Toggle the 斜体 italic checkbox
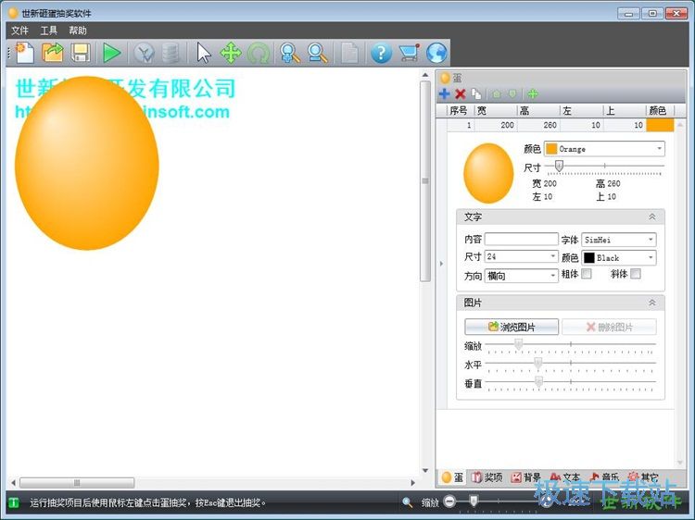 [636, 275]
